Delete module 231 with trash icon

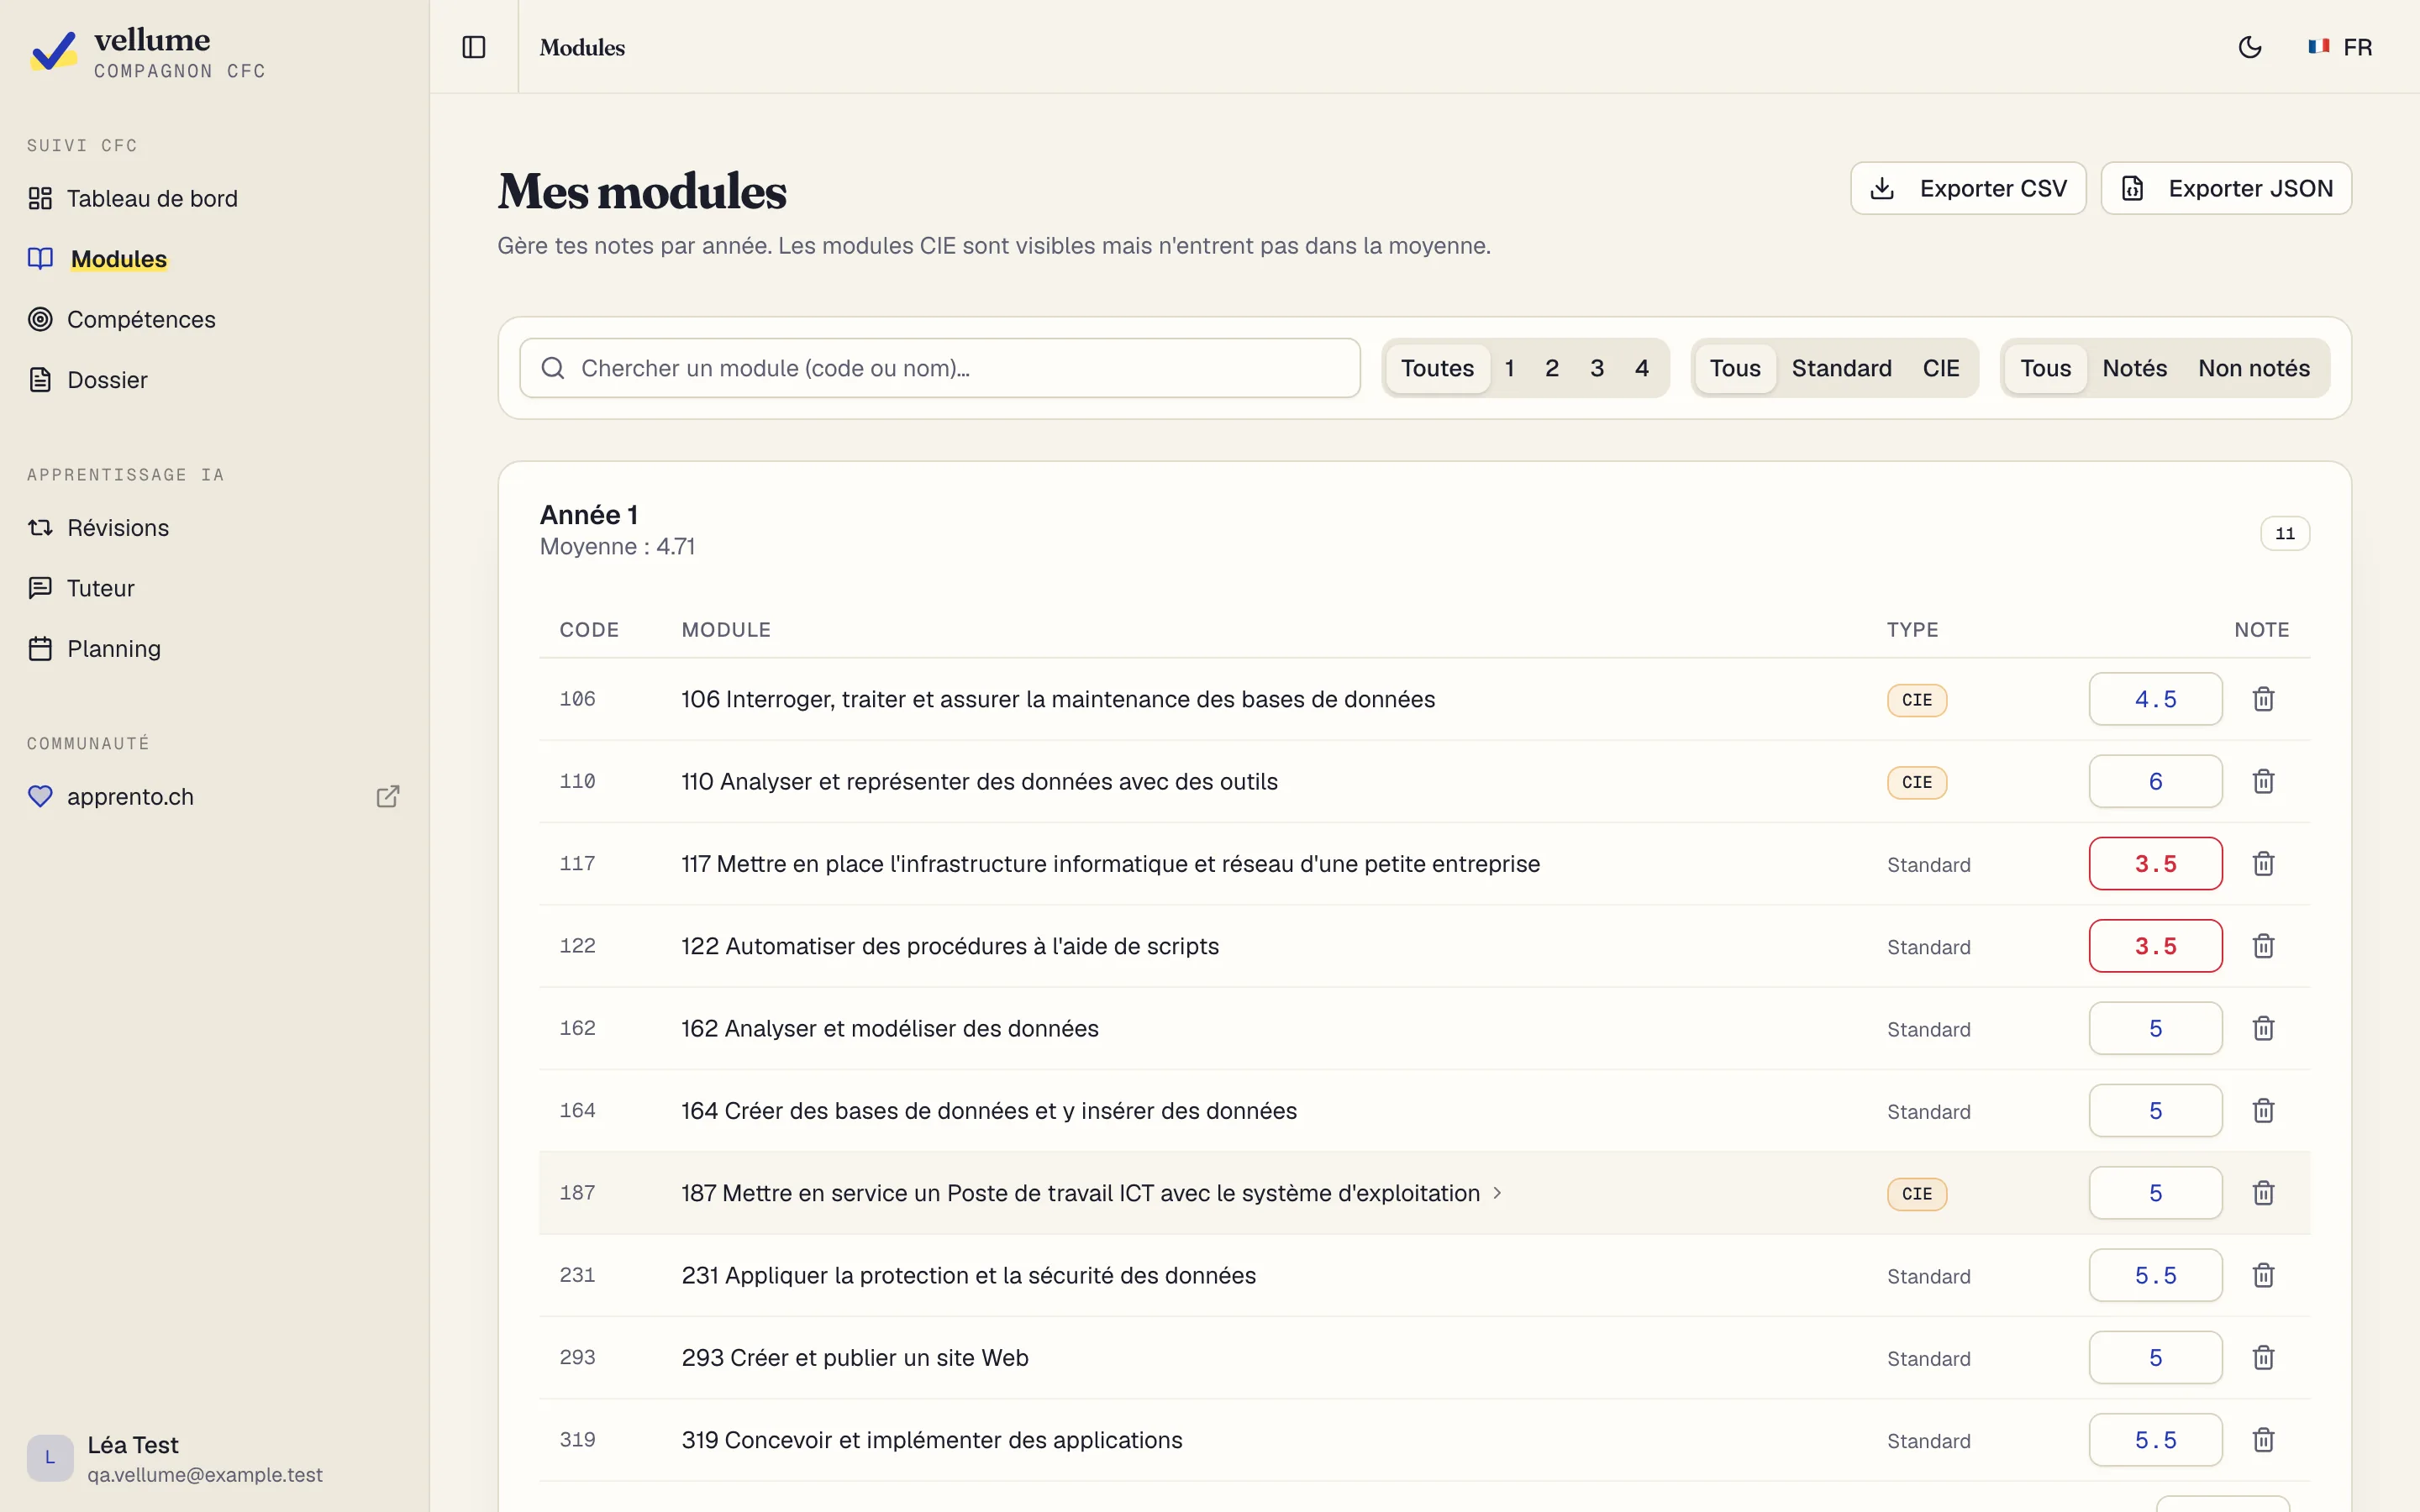pos(2264,1275)
